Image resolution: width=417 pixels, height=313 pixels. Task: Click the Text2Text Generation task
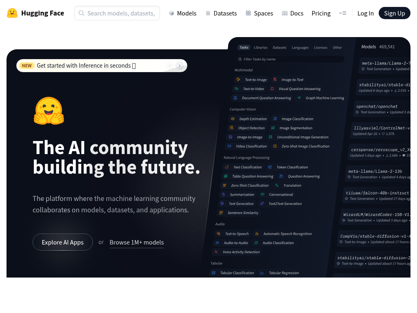pos(281,204)
